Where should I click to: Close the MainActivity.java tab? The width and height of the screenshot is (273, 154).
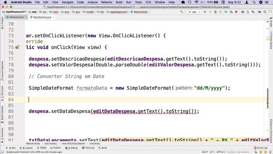[53, 17]
